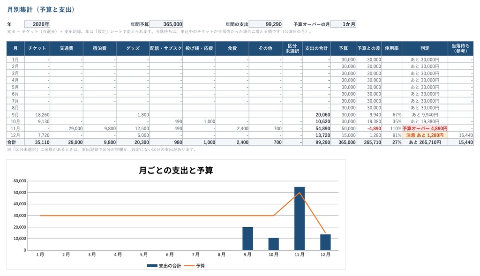
Task: Click the 60,000 axis label in the chart
Action: 20,181
